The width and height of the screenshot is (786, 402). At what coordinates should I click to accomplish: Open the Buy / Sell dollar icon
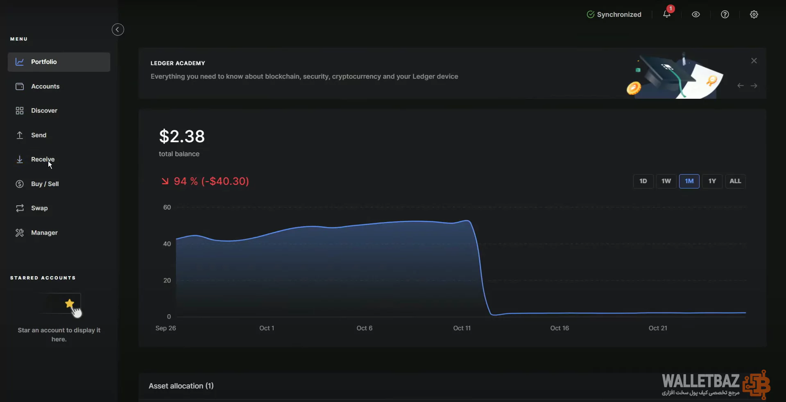(x=20, y=184)
